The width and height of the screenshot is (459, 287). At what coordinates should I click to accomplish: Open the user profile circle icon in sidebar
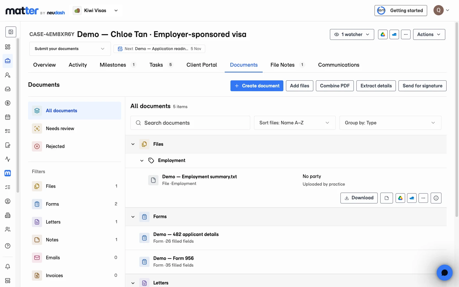pyautogui.click(x=8, y=201)
